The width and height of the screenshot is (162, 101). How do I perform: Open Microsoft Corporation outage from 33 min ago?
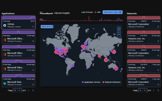[144, 23]
